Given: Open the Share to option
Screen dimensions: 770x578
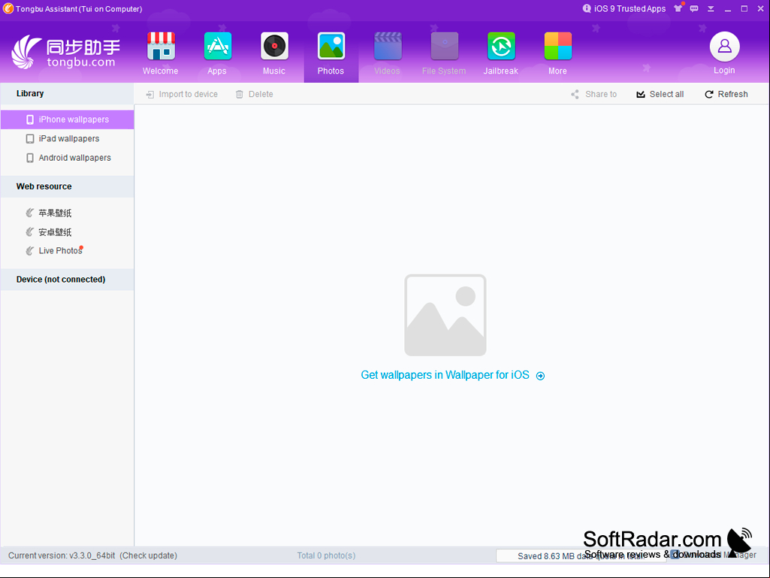Looking at the screenshot, I should 593,94.
